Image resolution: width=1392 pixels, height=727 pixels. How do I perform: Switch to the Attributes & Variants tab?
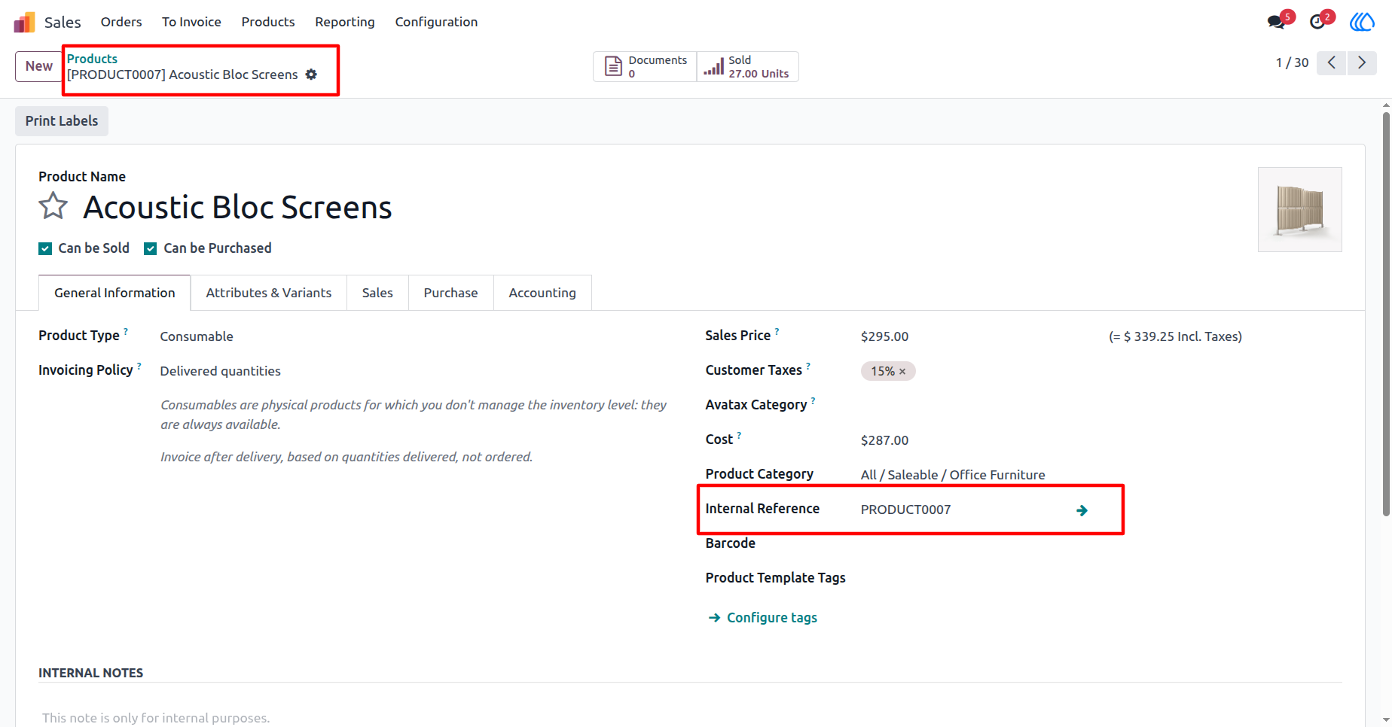pyautogui.click(x=269, y=293)
